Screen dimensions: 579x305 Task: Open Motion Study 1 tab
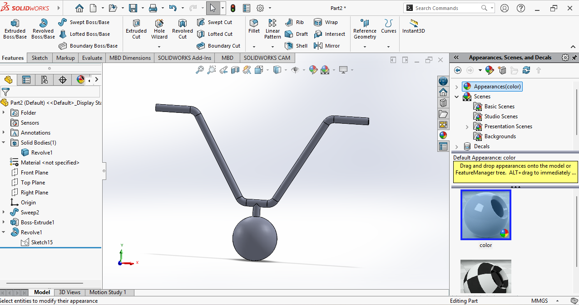(x=108, y=292)
